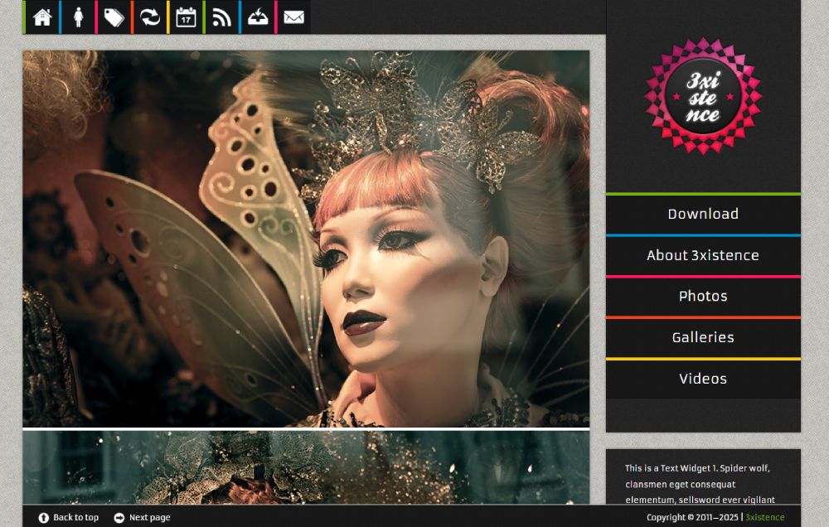Open the person profile icon
The image size is (829, 527).
pos(79,17)
